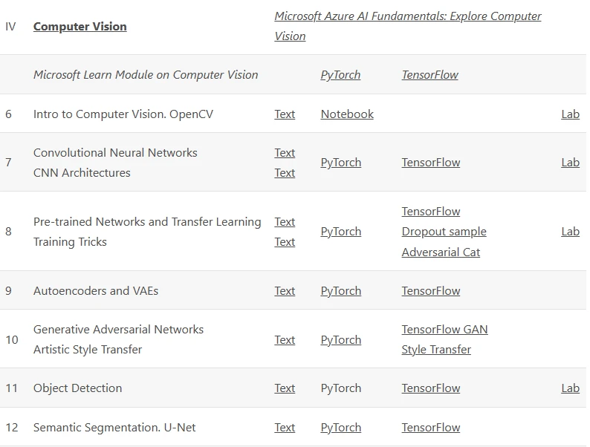
Task: Open Dropout sample link
Action: click(x=444, y=232)
